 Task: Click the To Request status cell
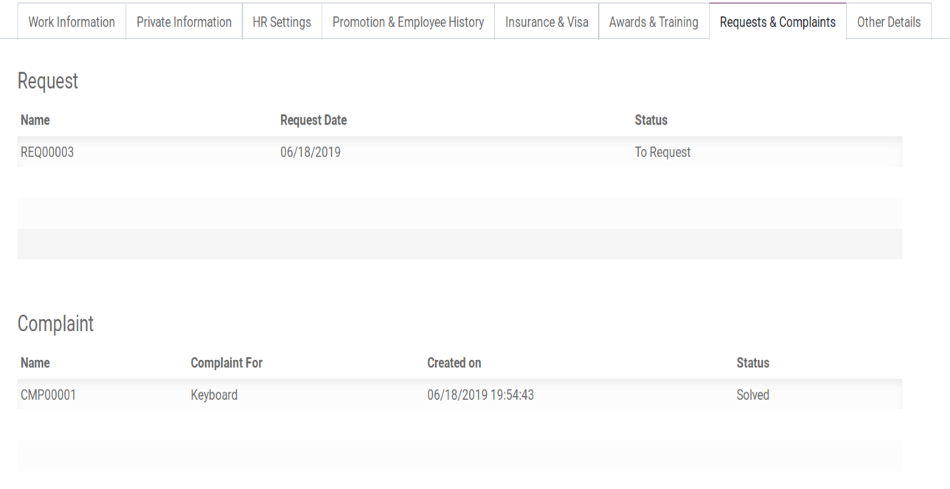pyautogui.click(x=662, y=153)
